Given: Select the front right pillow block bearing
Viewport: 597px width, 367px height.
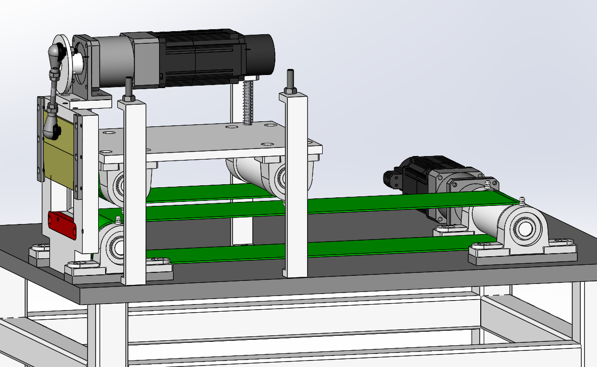Looking at the screenshot, I should pyautogui.click(x=524, y=232).
